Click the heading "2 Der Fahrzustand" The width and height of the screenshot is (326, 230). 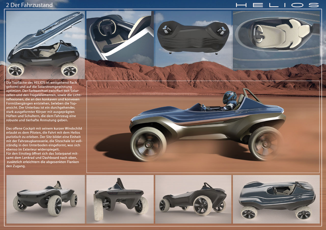point(29,5)
